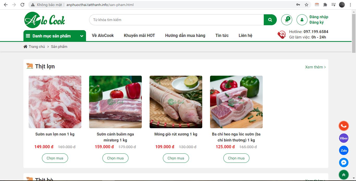This screenshot has height=181, width=356.
Task: Click the user account icon
Action: [x=302, y=20]
